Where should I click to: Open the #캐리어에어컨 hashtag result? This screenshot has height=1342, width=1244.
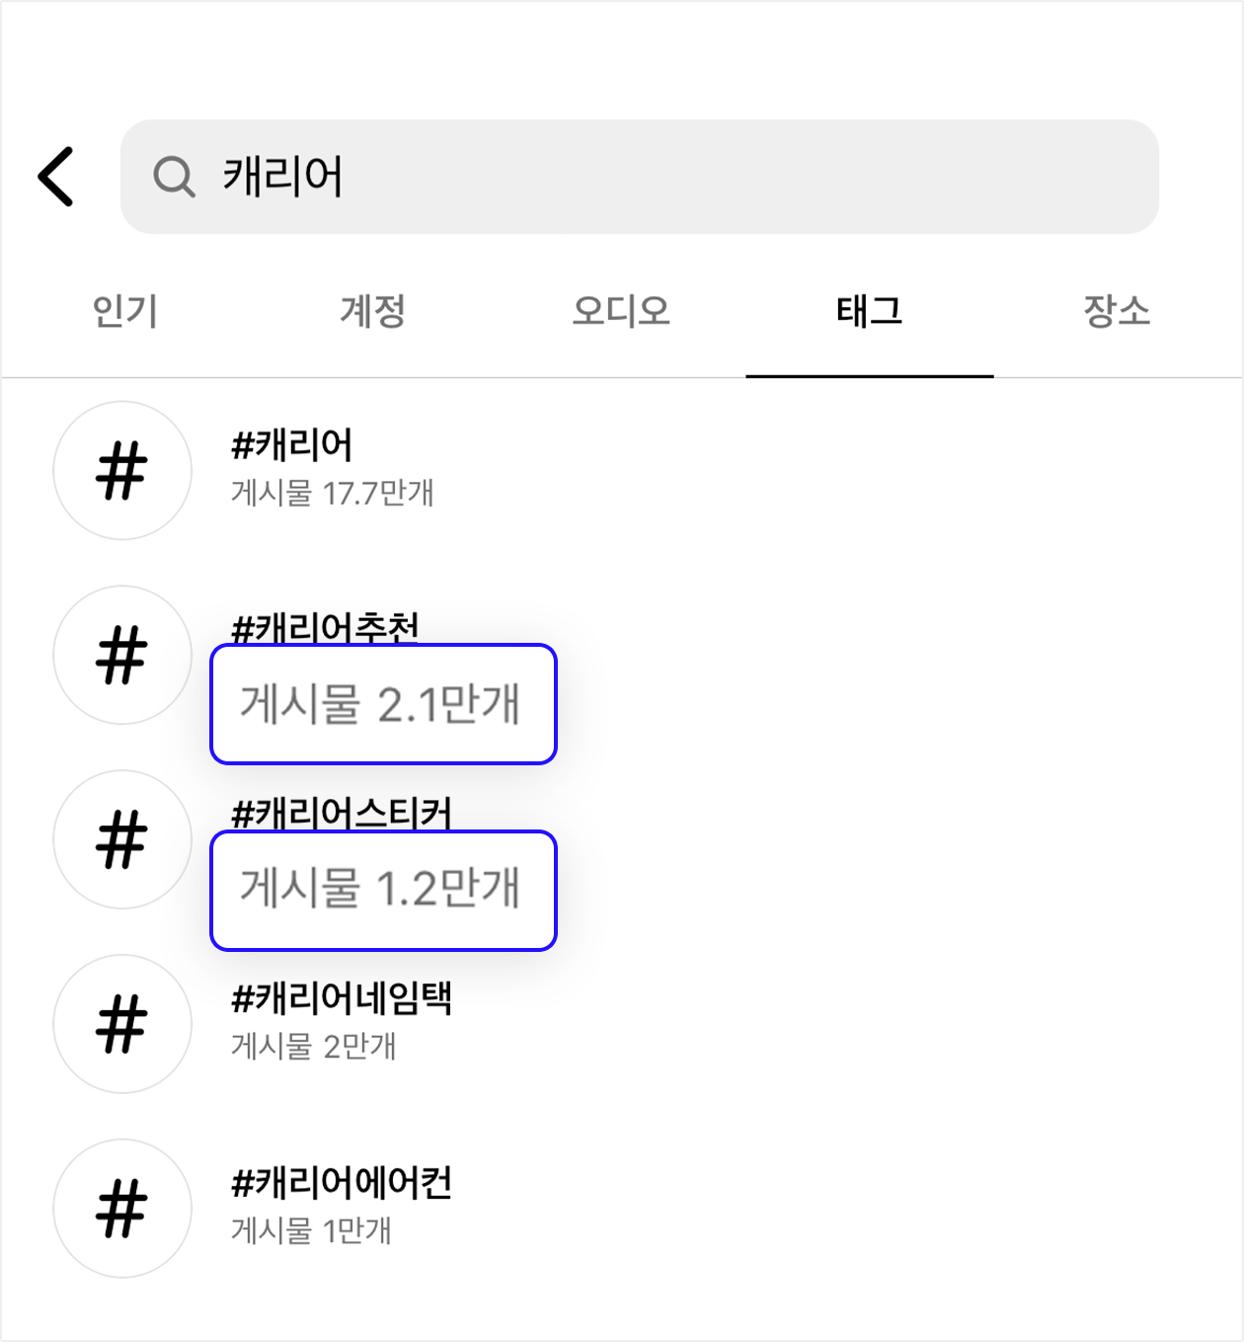coord(341,1183)
